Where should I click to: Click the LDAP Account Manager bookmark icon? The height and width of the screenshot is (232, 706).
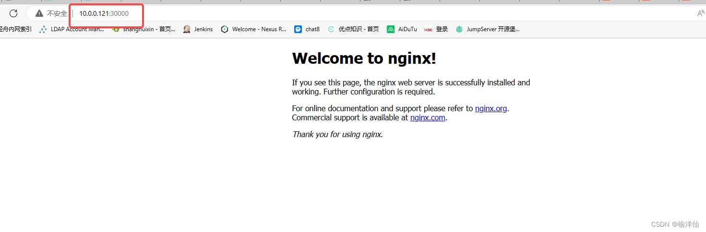click(43, 29)
